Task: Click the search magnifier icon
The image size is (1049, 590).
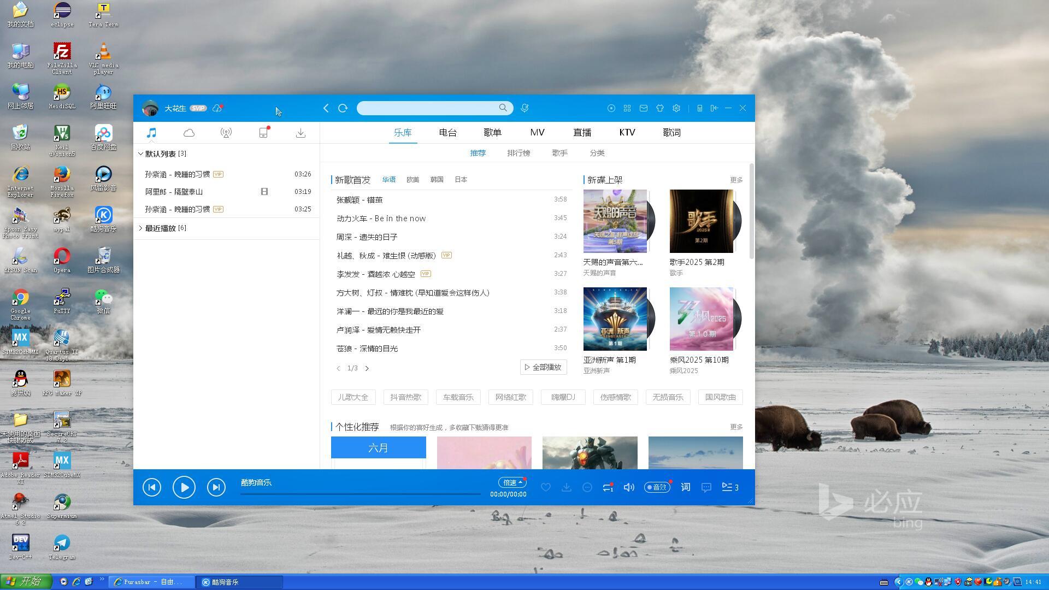Action: pyautogui.click(x=503, y=108)
